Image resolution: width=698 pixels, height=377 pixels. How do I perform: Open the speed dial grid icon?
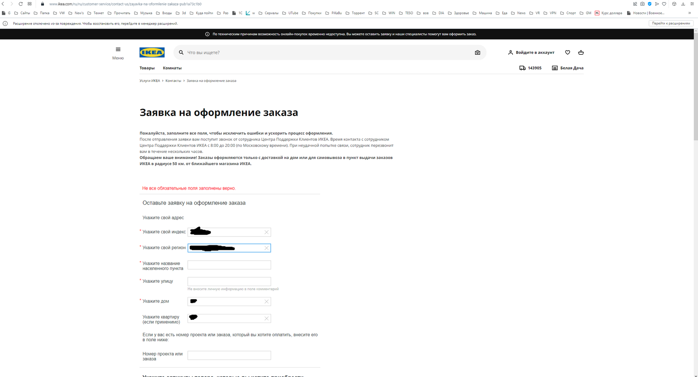pyautogui.click(x=30, y=4)
